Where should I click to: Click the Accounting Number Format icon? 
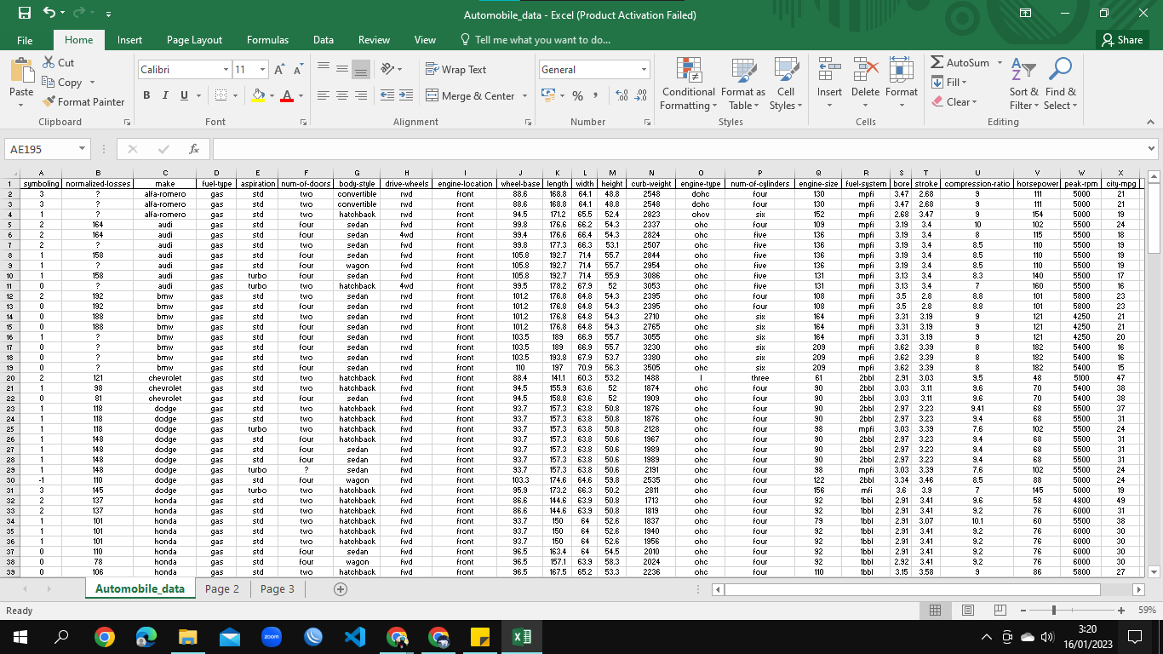(547, 95)
